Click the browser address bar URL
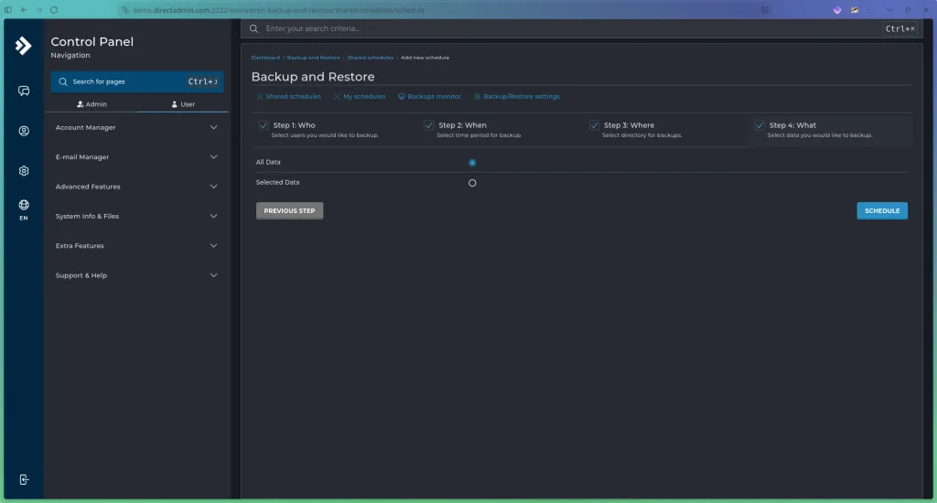The image size is (937, 503). [x=278, y=10]
